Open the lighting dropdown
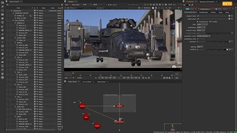Viewport: 237px width, 133px height. tap(200, 47)
